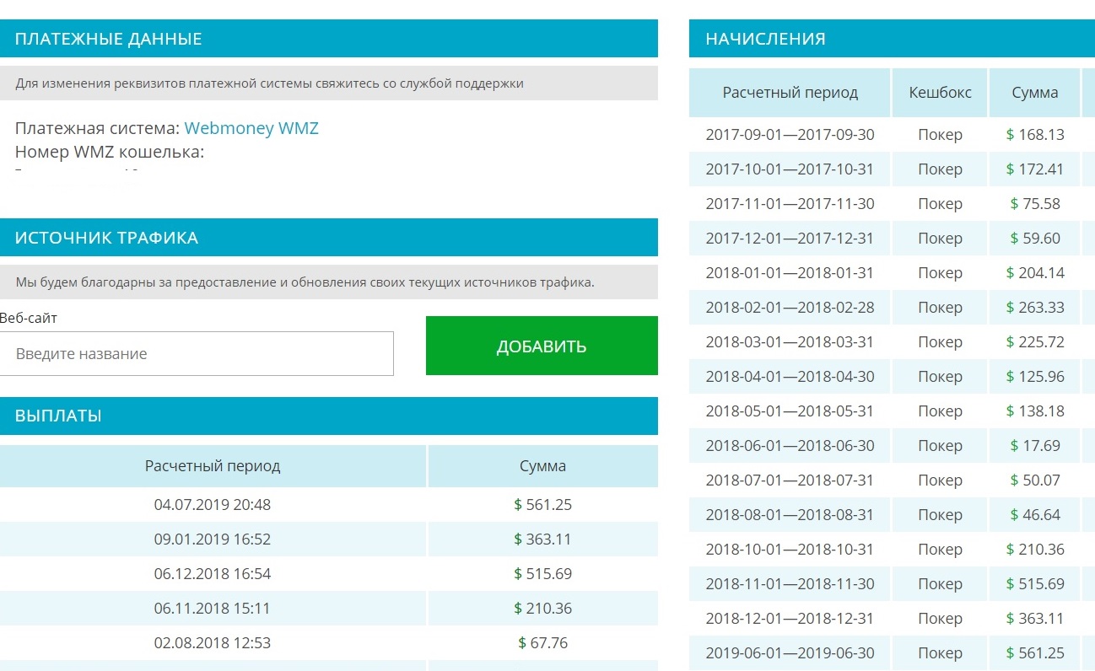The height and width of the screenshot is (671, 1095).
Task: Click the ИСТОЧНИК ТРАФИКА section header
Action: [x=329, y=238]
